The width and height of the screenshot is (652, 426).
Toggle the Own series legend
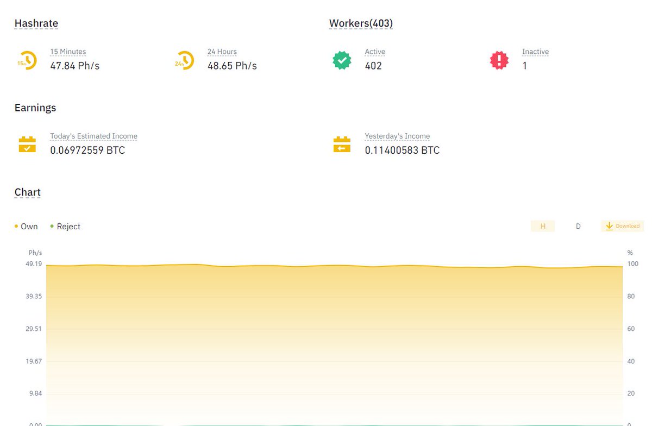[x=26, y=227]
